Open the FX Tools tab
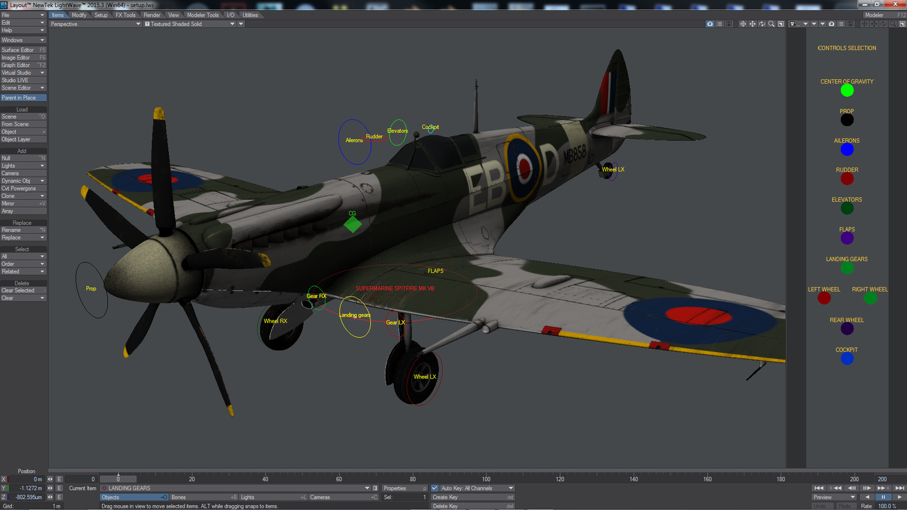This screenshot has width=907, height=510. pos(125,15)
